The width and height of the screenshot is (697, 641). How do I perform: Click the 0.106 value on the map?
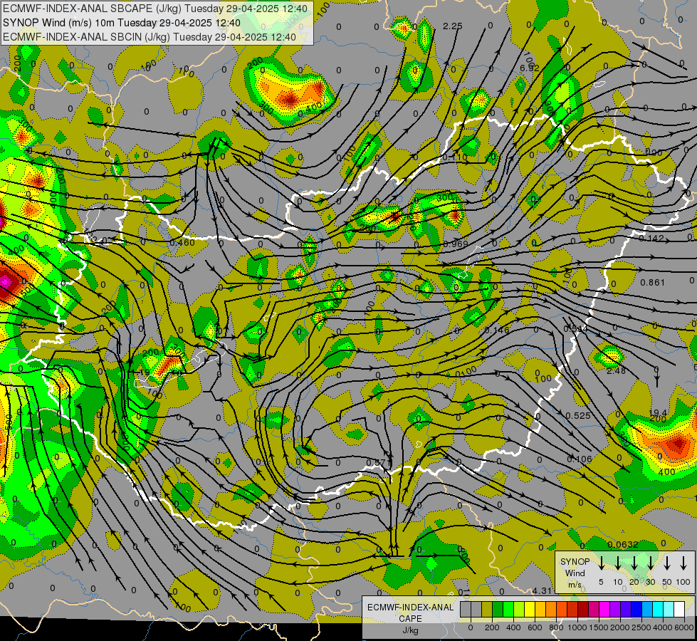pos(580,459)
